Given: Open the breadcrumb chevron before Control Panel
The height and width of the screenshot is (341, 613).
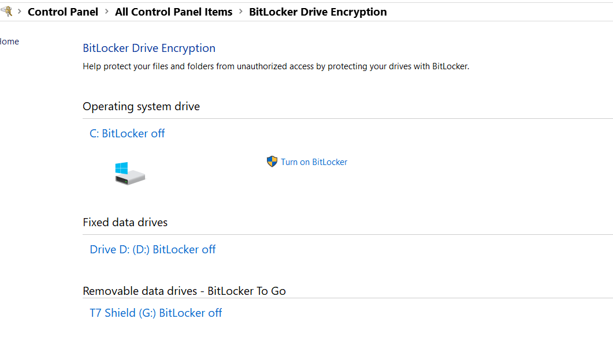Looking at the screenshot, I should point(20,12).
